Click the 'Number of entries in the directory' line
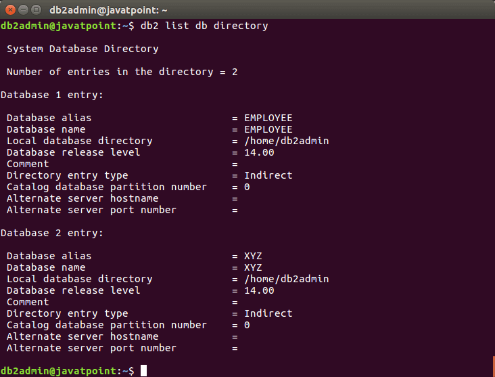Image resolution: width=495 pixels, height=377 pixels. tap(122, 72)
